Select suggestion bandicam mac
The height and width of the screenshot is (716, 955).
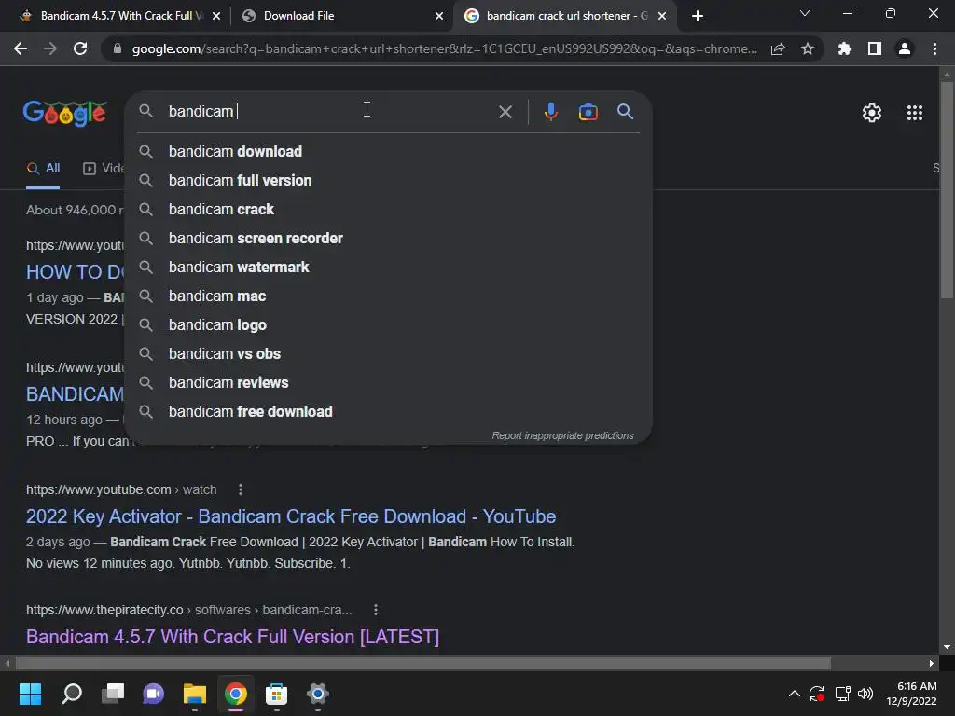pyautogui.click(x=389, y=296)
